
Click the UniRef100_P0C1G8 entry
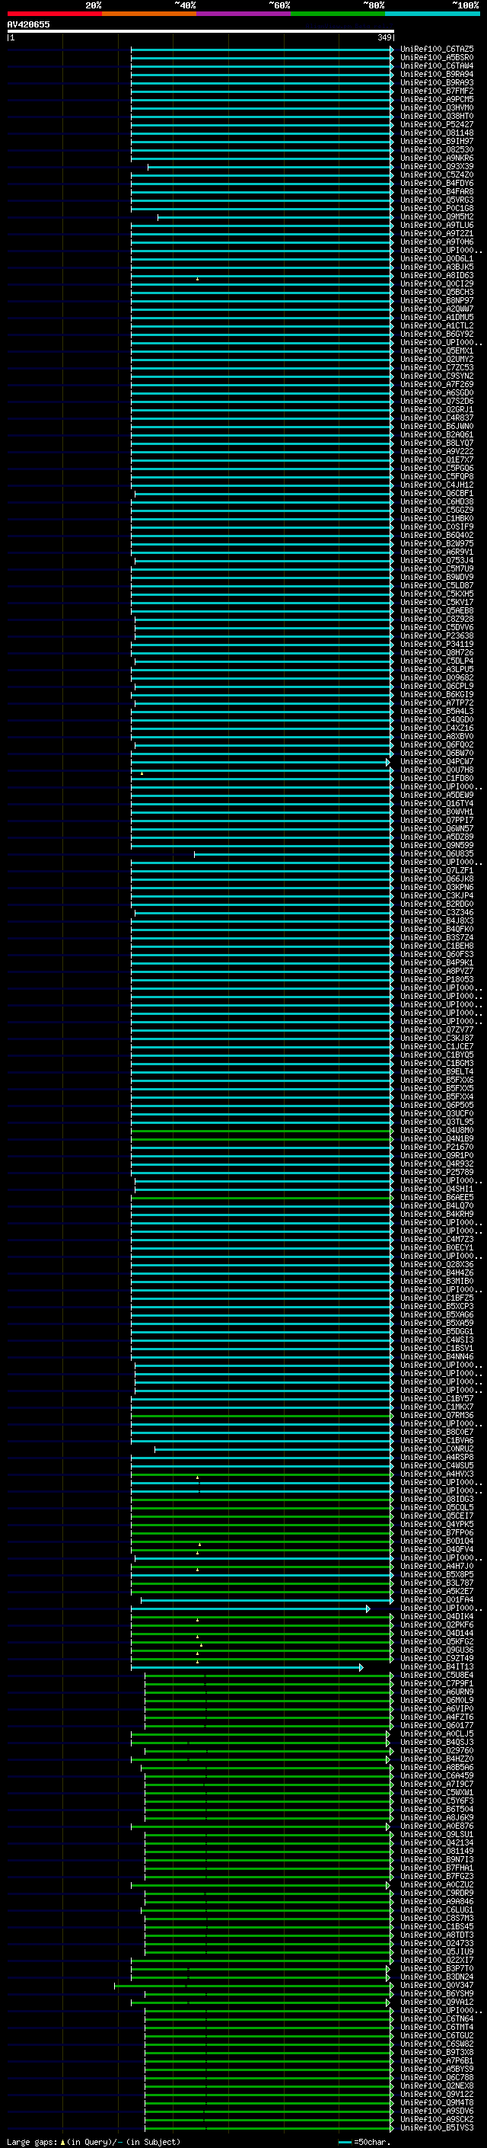(x=437, y=209)
